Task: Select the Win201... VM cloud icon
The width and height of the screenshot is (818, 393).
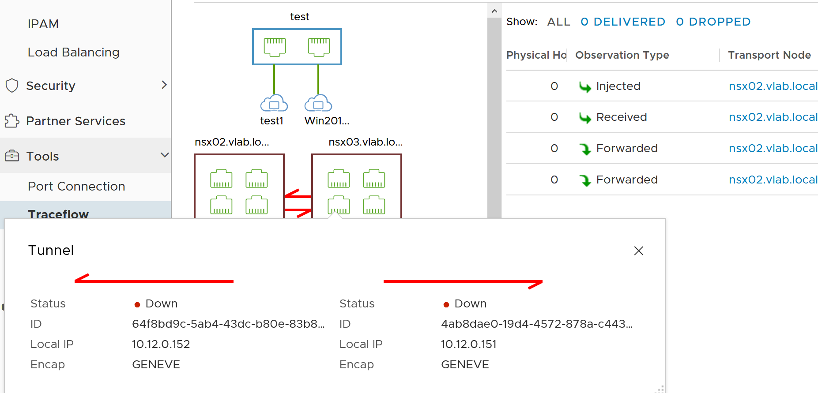Action: (318, 103)
